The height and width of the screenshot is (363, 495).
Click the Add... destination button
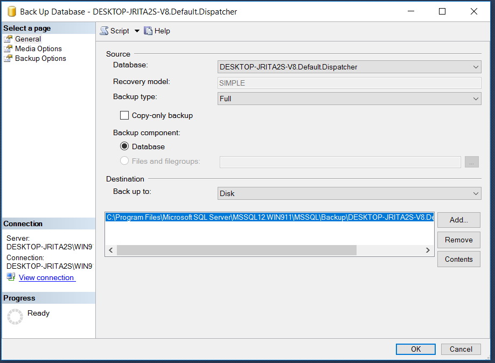pyautogui.click(x=459, y=220)
